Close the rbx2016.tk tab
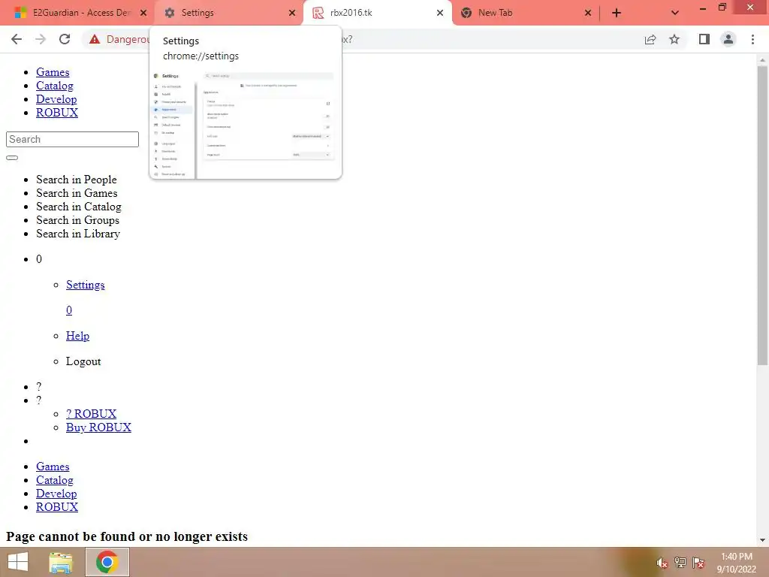The image size is (769, 577). (x=440, y=13)
